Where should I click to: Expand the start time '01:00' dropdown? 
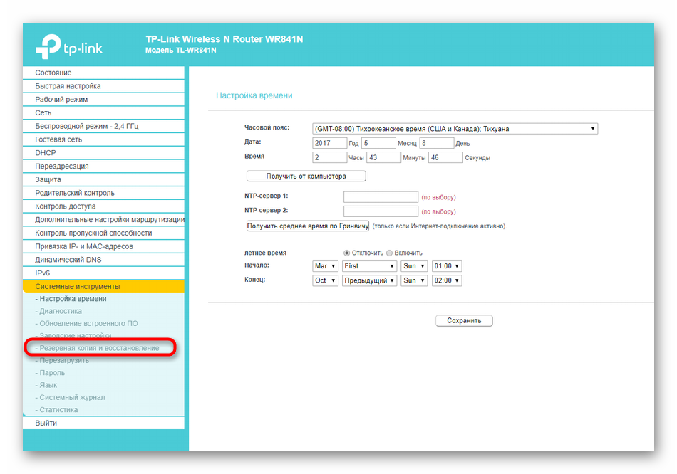[447, 266]
